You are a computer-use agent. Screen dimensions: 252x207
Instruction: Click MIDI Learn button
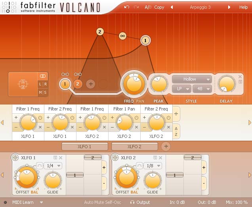(x=23, y=202)
